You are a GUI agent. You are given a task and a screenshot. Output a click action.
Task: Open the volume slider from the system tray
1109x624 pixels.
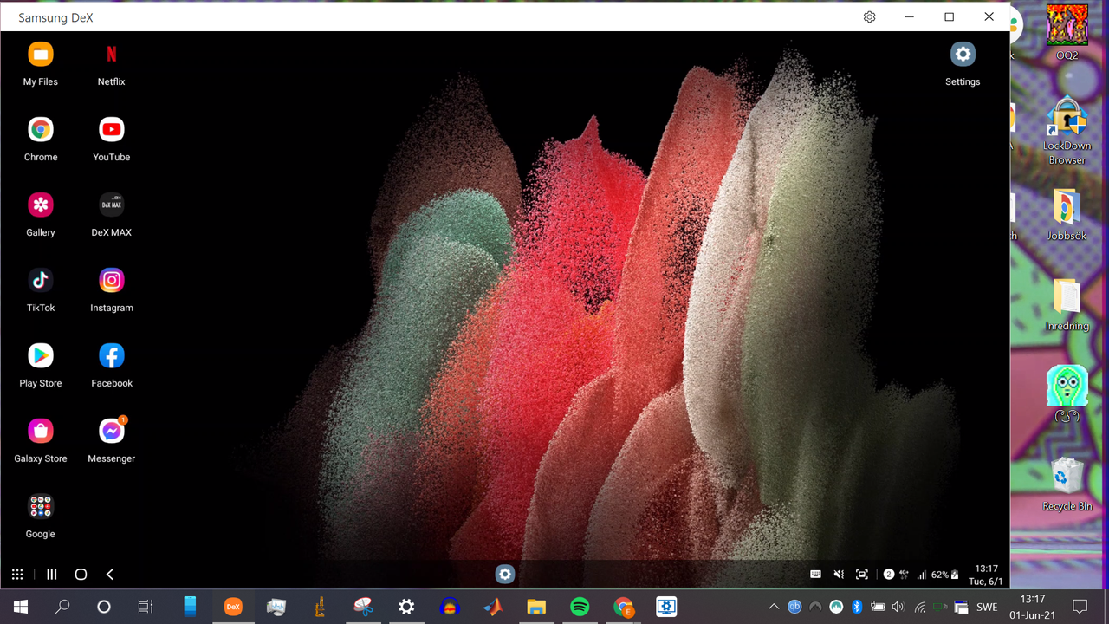pyautogui.click(x=898, y=607)
